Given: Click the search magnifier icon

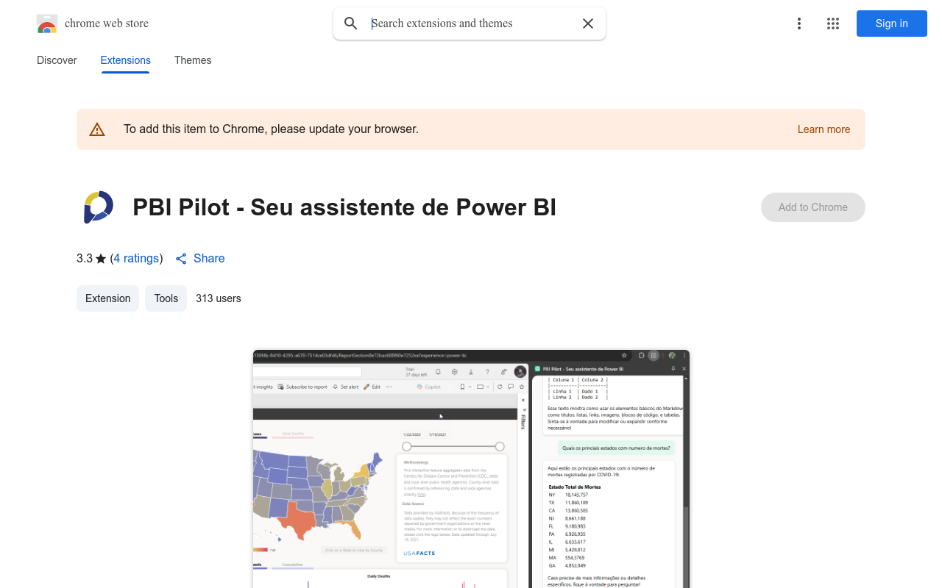Looking at the screenshot, I should click(x=351, y=24).
